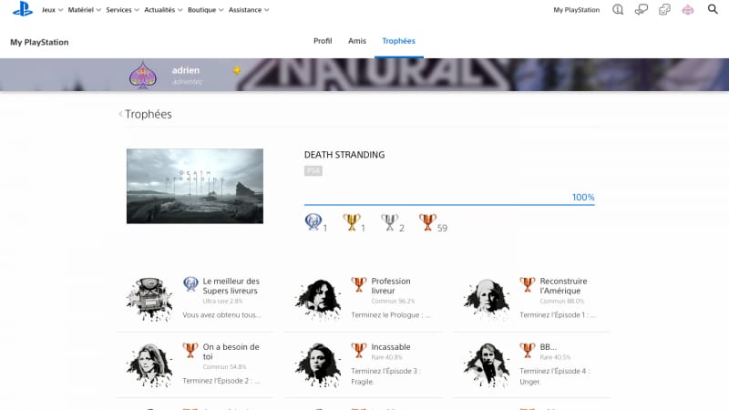Expand the Actualités menu

pyautogui.click(x=163, y=10)
